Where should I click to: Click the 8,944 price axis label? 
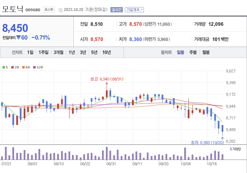click(231, 106)
